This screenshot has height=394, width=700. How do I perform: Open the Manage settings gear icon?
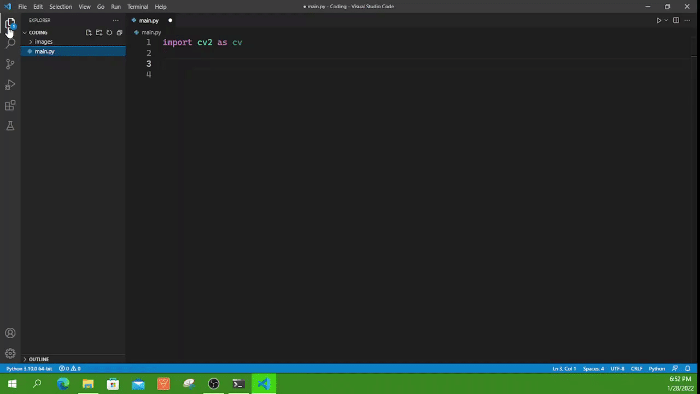coord(10,353)
